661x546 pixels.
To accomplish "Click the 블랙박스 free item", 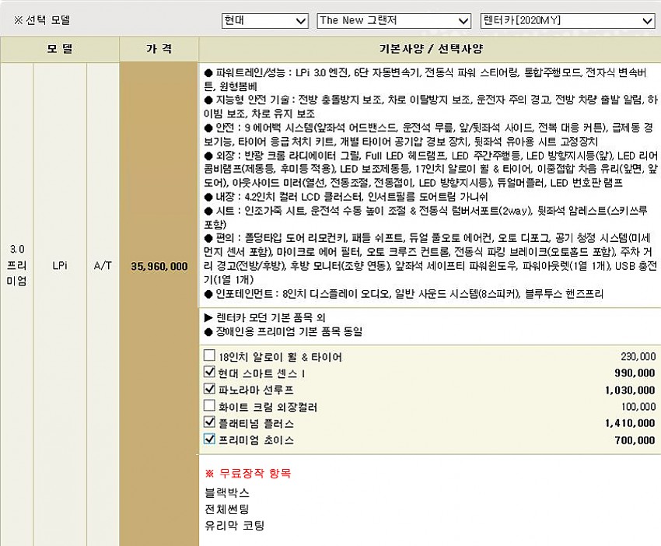I will tap(222, 492).
